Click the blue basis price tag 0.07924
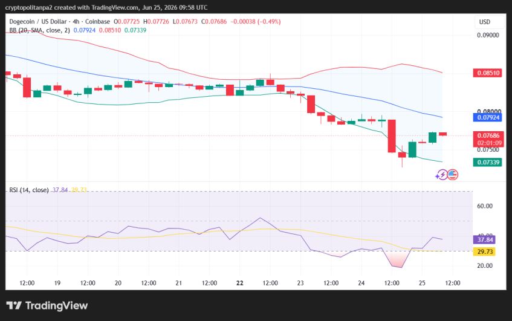Image resolution: width=512 pixels, height=321 pixels. pos(488,117)
